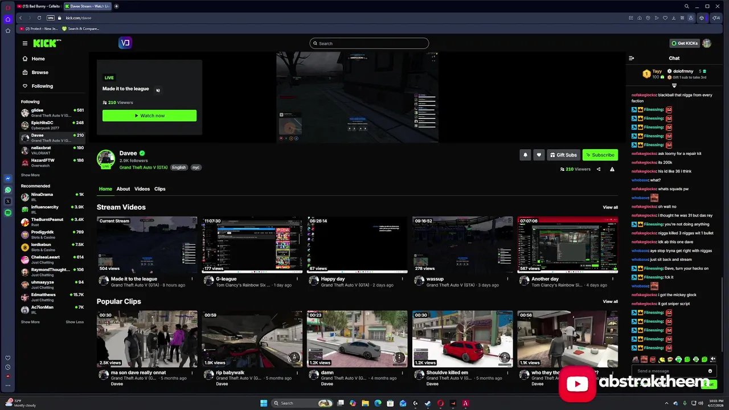
Task: Click the nyc tag
Action: click(x=196, y=167)
